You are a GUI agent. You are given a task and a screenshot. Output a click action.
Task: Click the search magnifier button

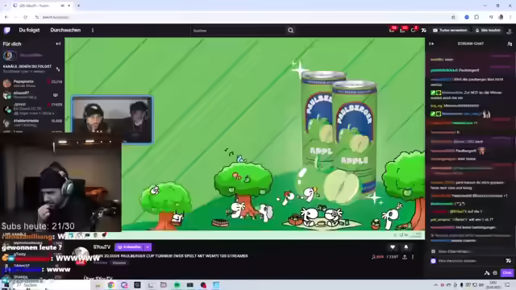290,31
